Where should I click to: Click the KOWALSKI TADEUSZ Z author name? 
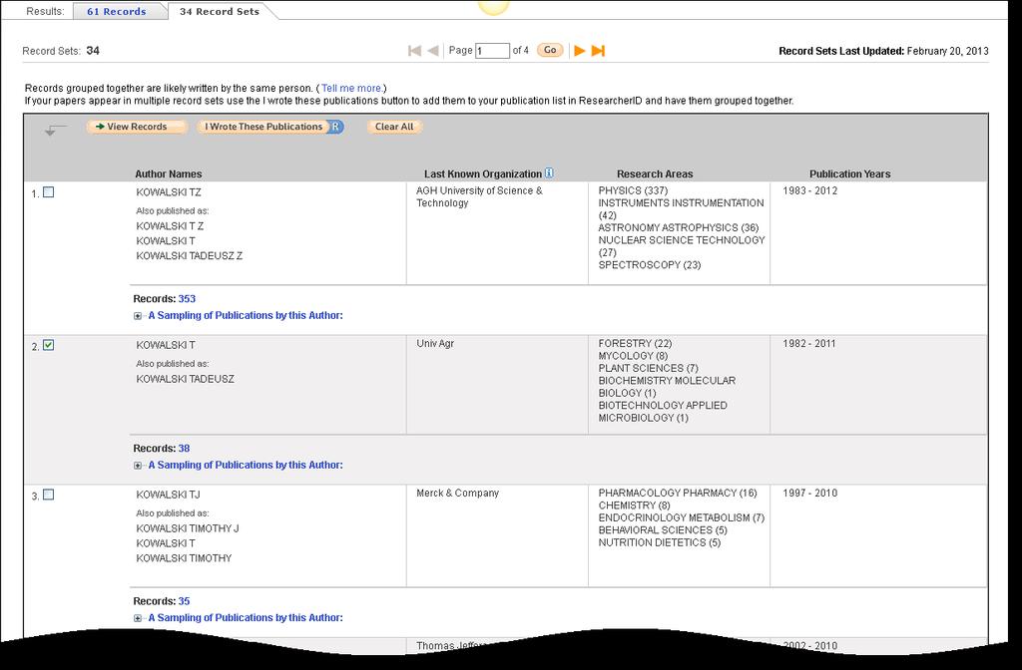coord(189,256)
